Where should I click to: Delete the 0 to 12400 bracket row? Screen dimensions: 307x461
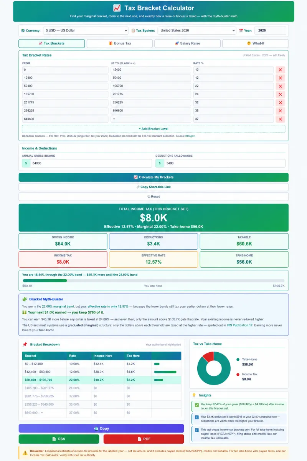tap(280, 70)
